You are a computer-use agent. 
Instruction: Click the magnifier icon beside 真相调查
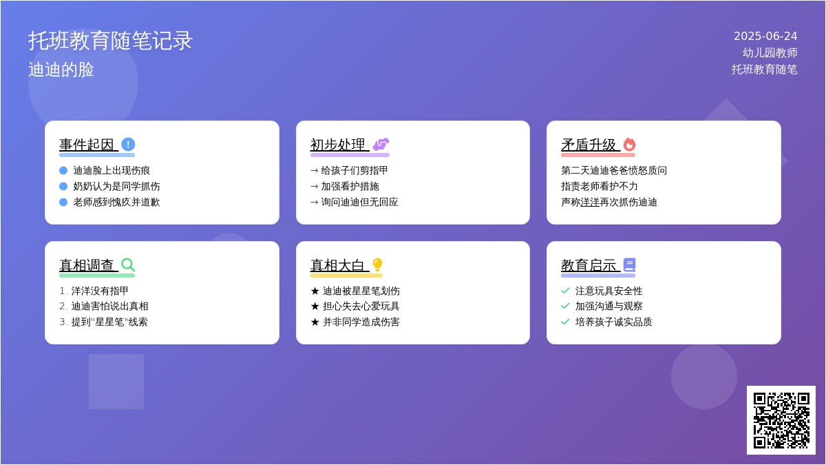point(128,265)
